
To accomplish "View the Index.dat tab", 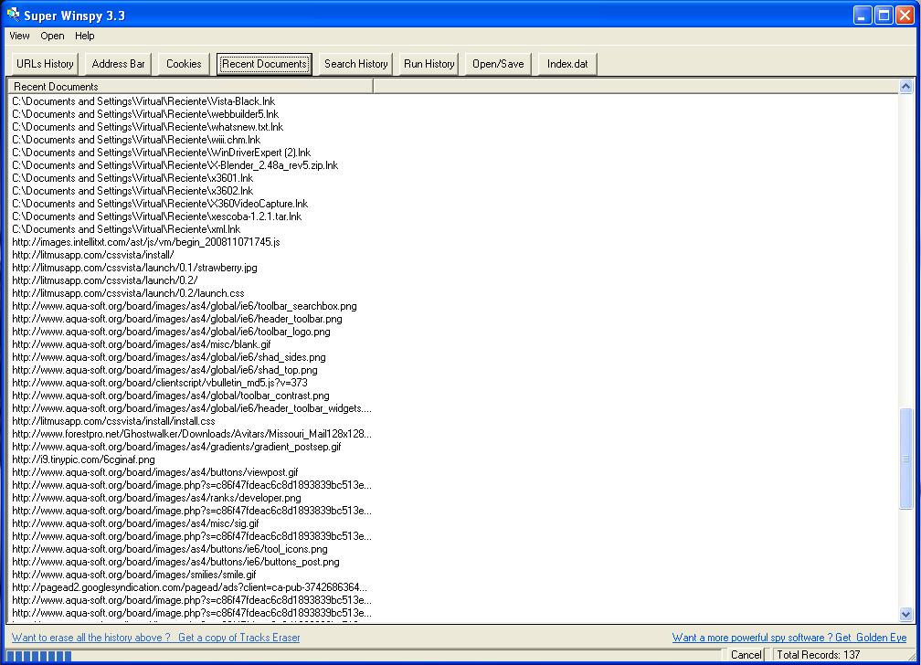I will coord(567,63).
